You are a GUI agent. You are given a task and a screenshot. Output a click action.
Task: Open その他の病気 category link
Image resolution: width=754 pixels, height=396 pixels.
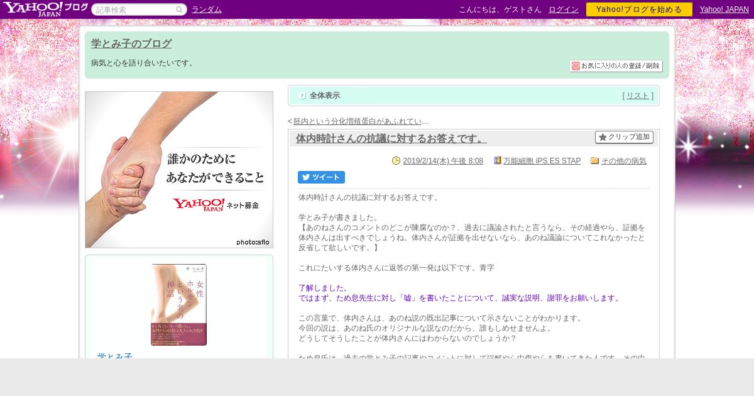coord(624,161)
